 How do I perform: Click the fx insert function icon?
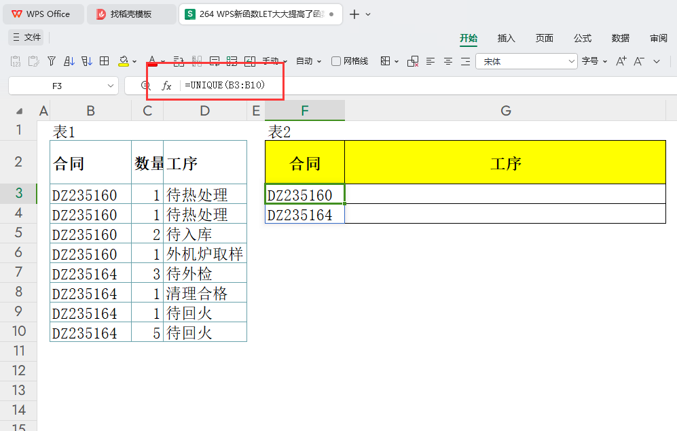(x=166, y=86)
